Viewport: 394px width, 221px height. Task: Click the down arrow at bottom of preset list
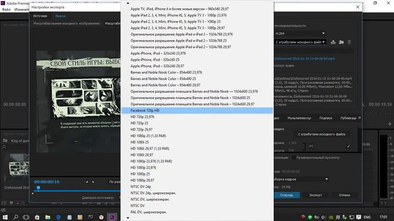pyautogui.click(x=127, y=218)
